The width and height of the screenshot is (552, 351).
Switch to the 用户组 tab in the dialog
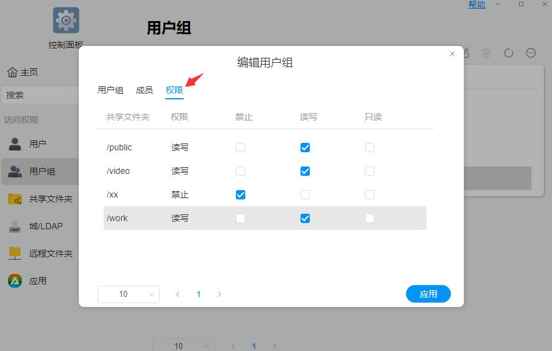(x=111, y=91)
